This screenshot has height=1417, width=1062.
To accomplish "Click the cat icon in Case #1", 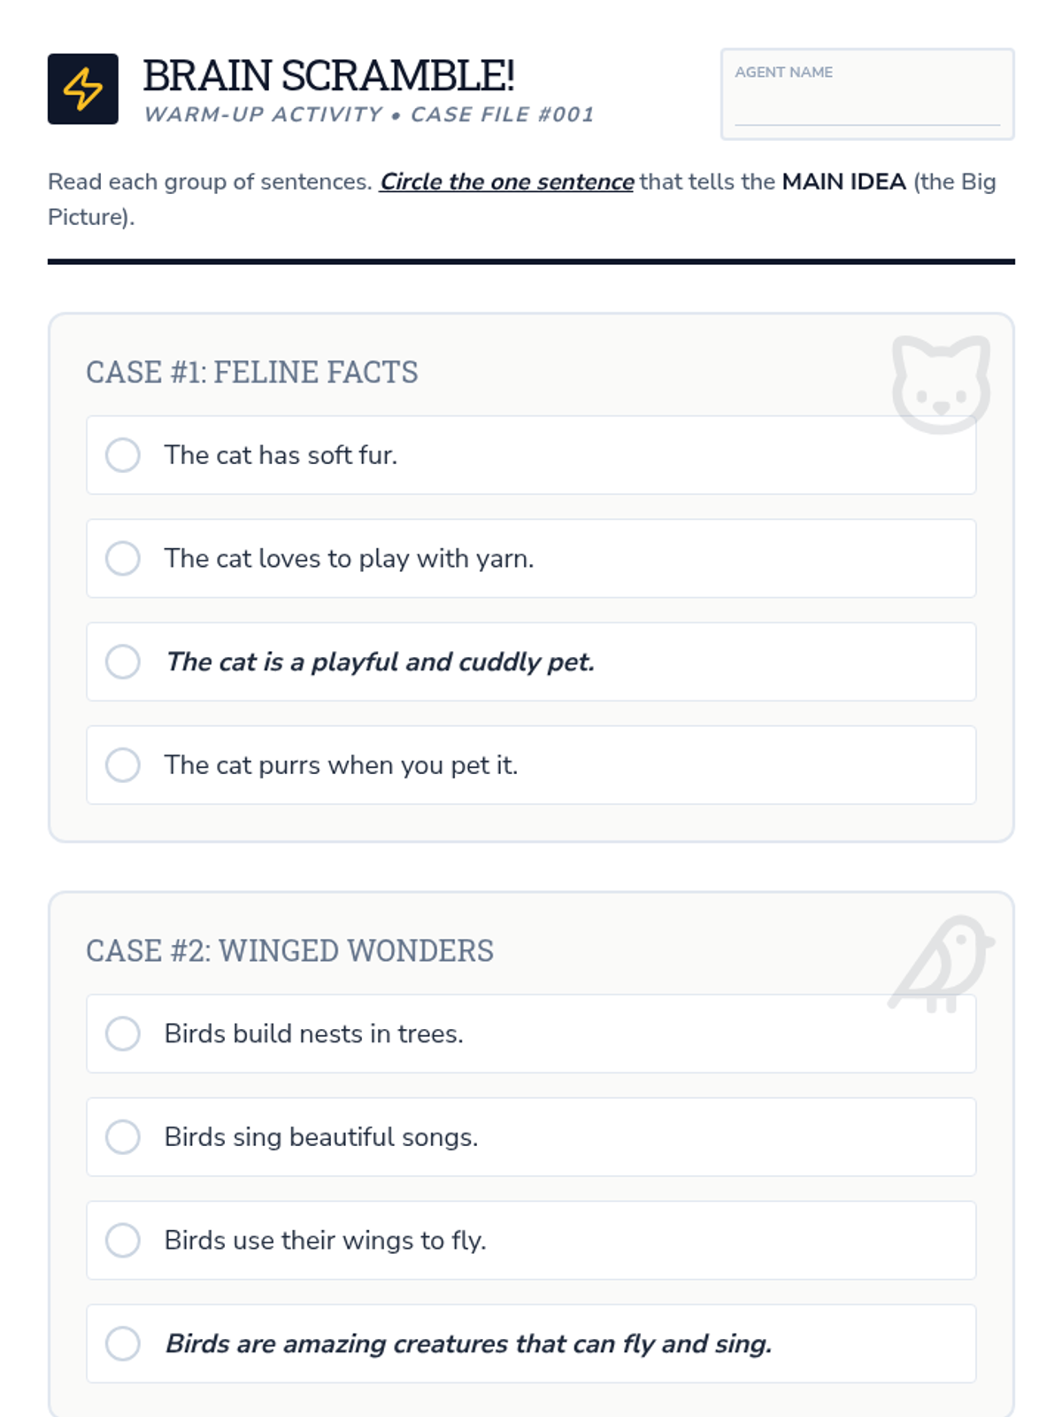I will coord(940,383).
